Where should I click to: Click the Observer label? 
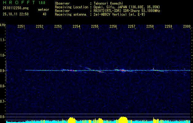(62, 3)
